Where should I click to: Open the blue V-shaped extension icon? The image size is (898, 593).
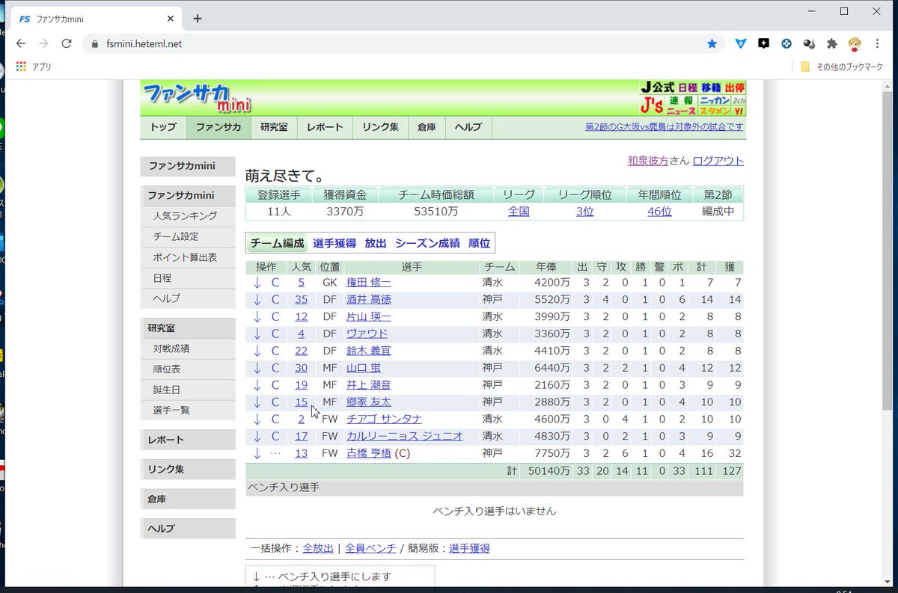[x=740, y=43]
